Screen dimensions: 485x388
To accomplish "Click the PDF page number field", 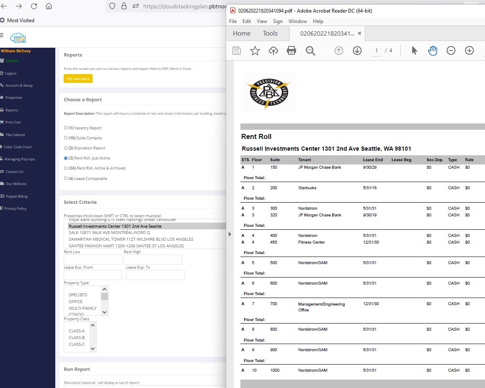I will coord(377,51).
